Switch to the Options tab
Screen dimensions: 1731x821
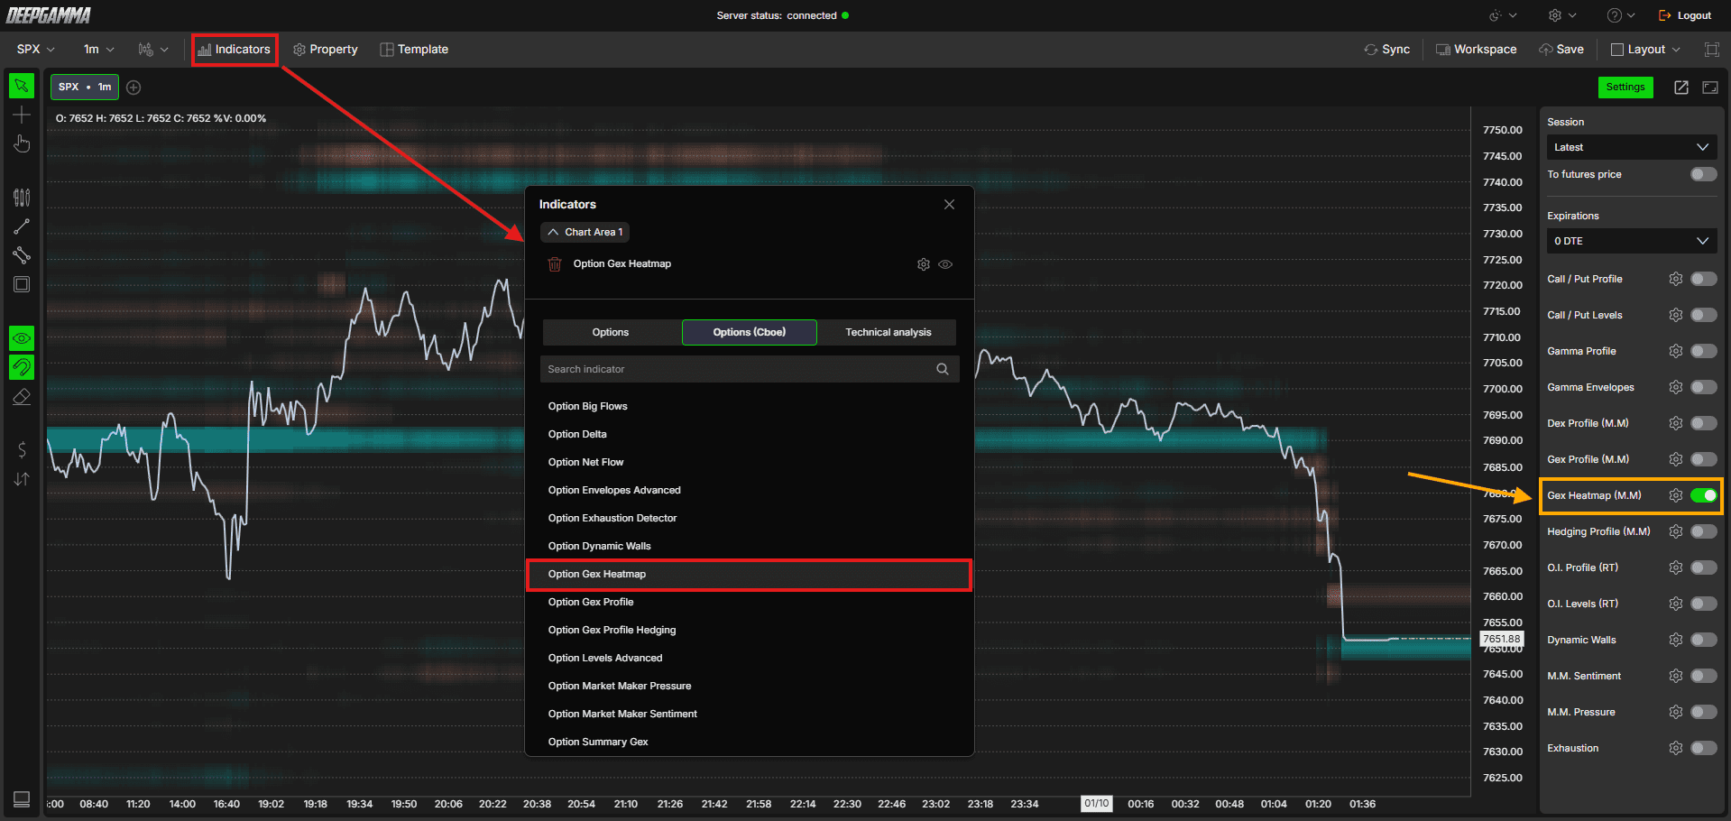(611, 332)
